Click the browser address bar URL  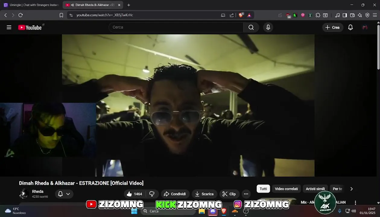click(x=105, y=15)
